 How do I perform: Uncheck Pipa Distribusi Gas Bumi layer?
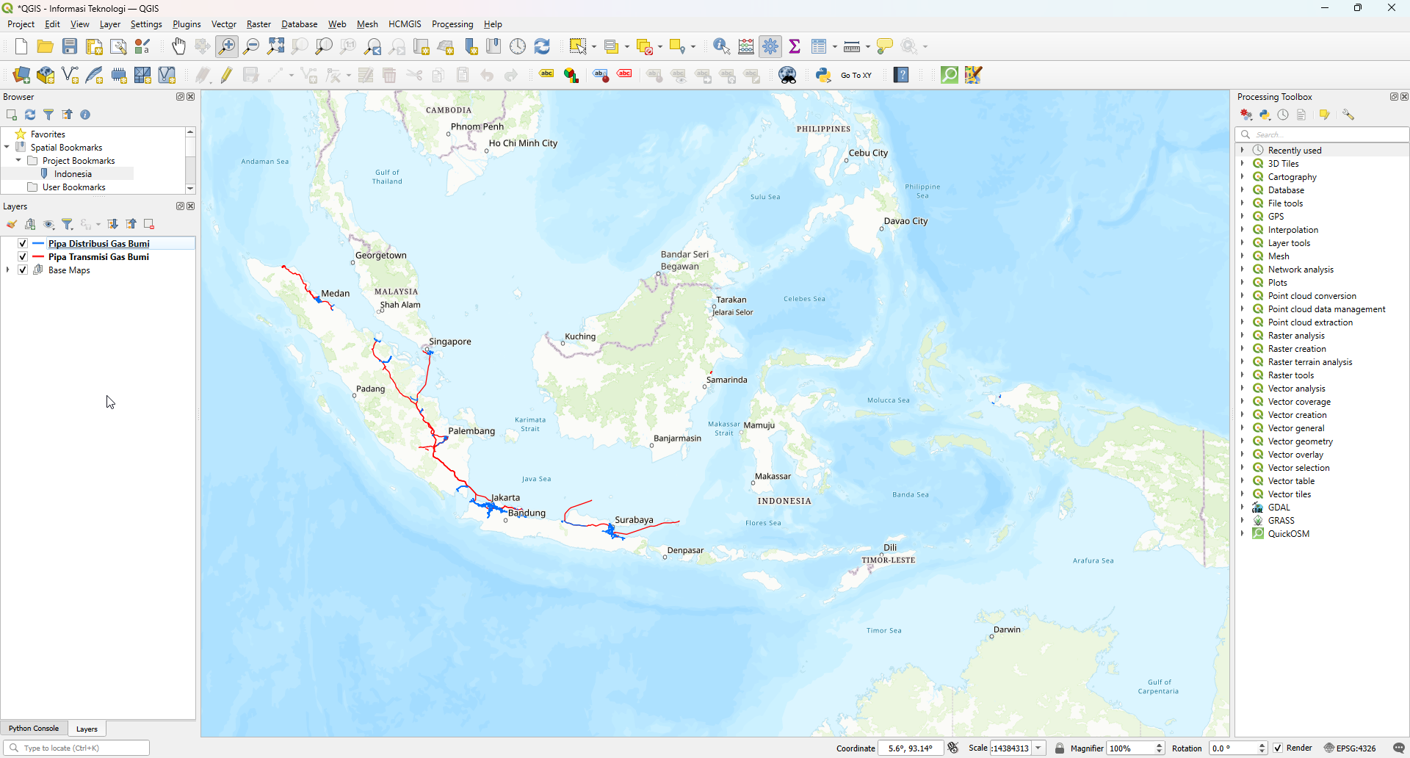click(23, 244)
